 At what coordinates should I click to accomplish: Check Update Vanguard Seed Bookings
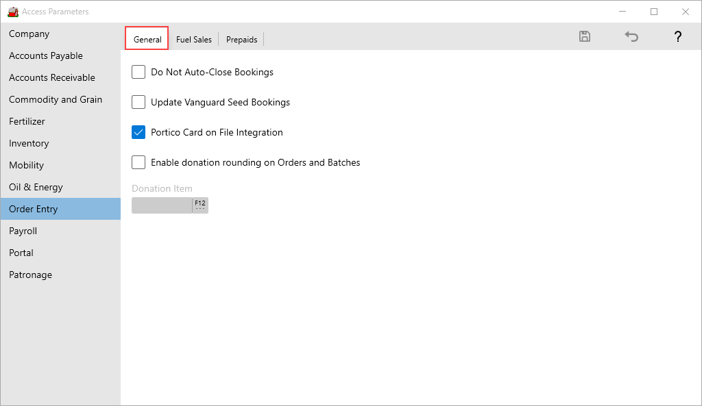point(138,102)
